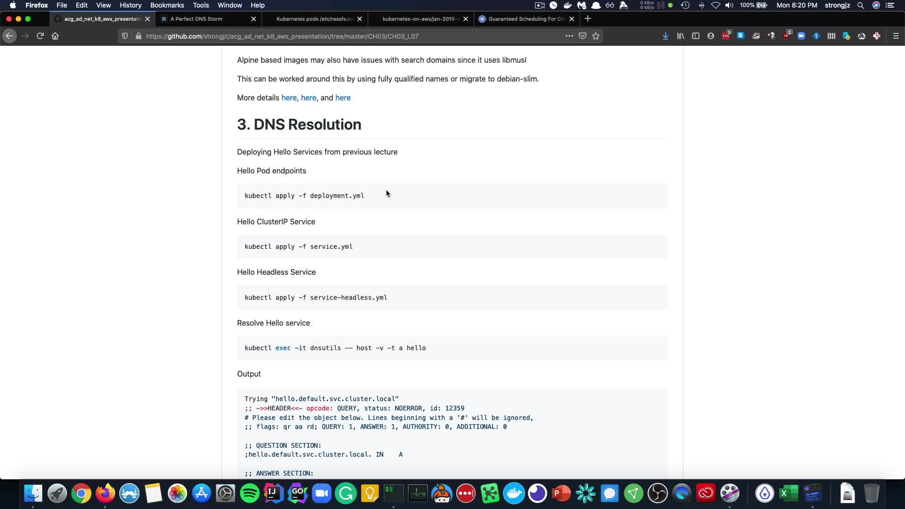Image resolution: width=905 pixels, height=509 pixels.
Task: Open page actions three-dots menu
Action: click(569, 36)
